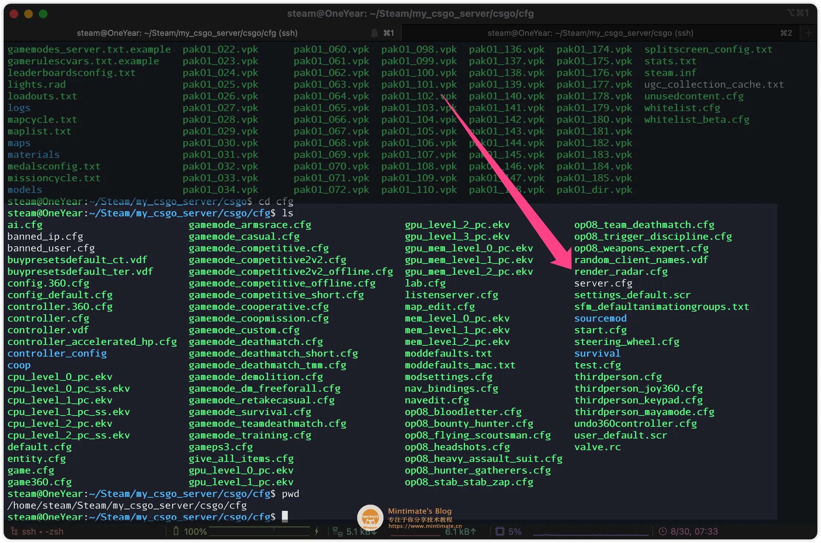Click the 5% CPU usage label
The image size is (821, 543).
pos(515,531)
